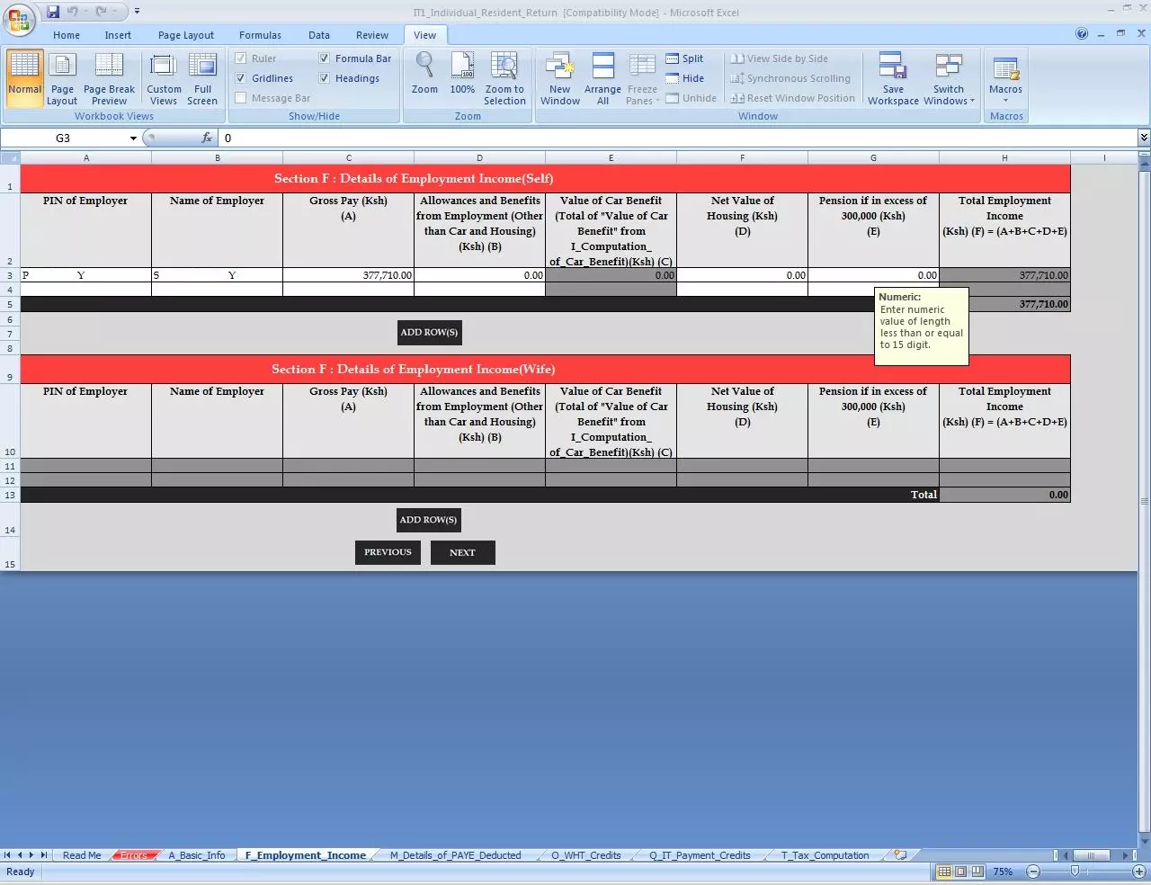The image size is (1151, 885).
Task: Customize Quick Access Toolbar dropdown
Action: coord(137,12)
